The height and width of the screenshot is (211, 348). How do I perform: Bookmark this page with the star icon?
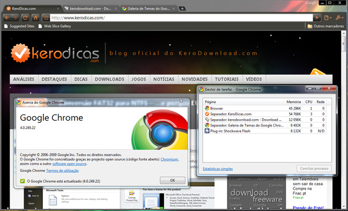pyautogui.click(x=46, y=18)
